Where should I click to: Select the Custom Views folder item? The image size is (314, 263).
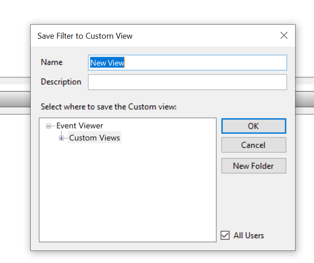coord(95,138)
